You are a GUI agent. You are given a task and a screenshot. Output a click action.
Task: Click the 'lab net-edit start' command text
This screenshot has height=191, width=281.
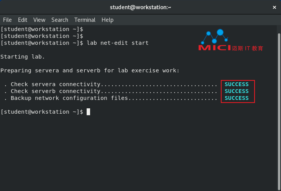pos(118,43)
